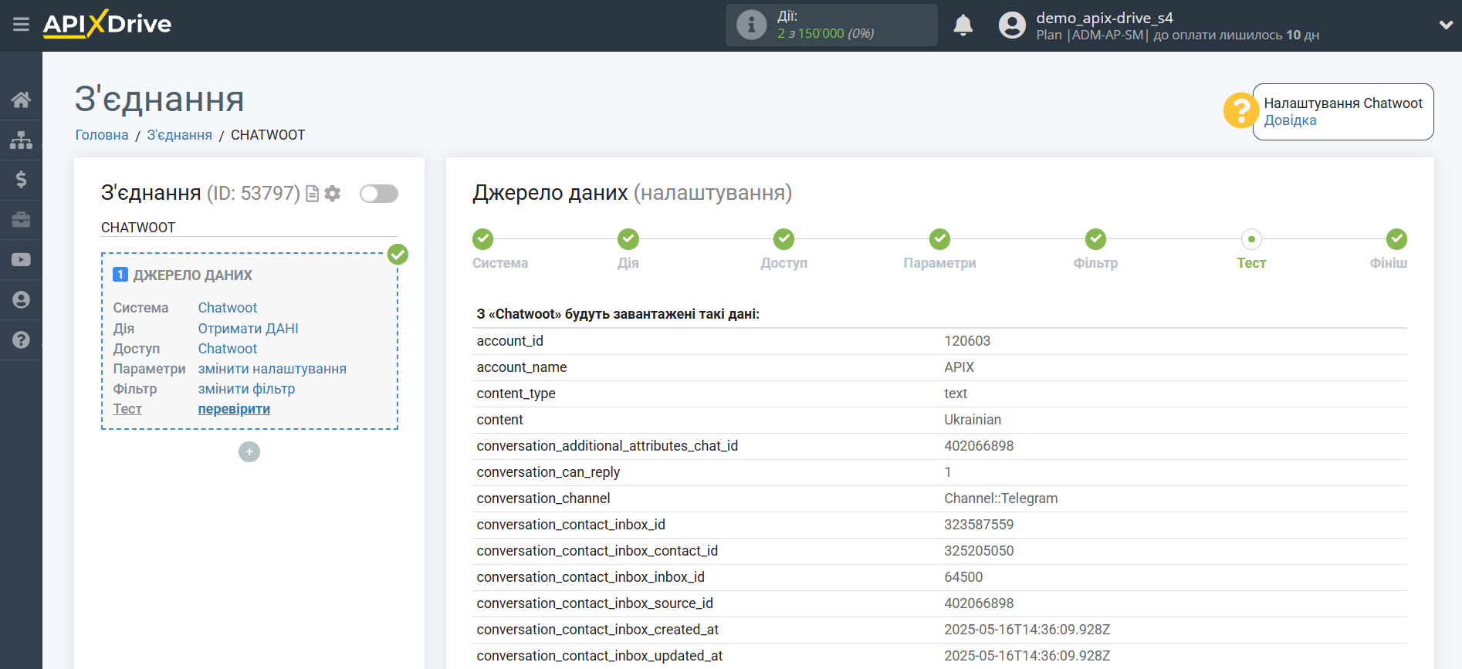Screen dimensions: 1462x669
Task: Select the account_name value APIX
Action: coord(959,367)
